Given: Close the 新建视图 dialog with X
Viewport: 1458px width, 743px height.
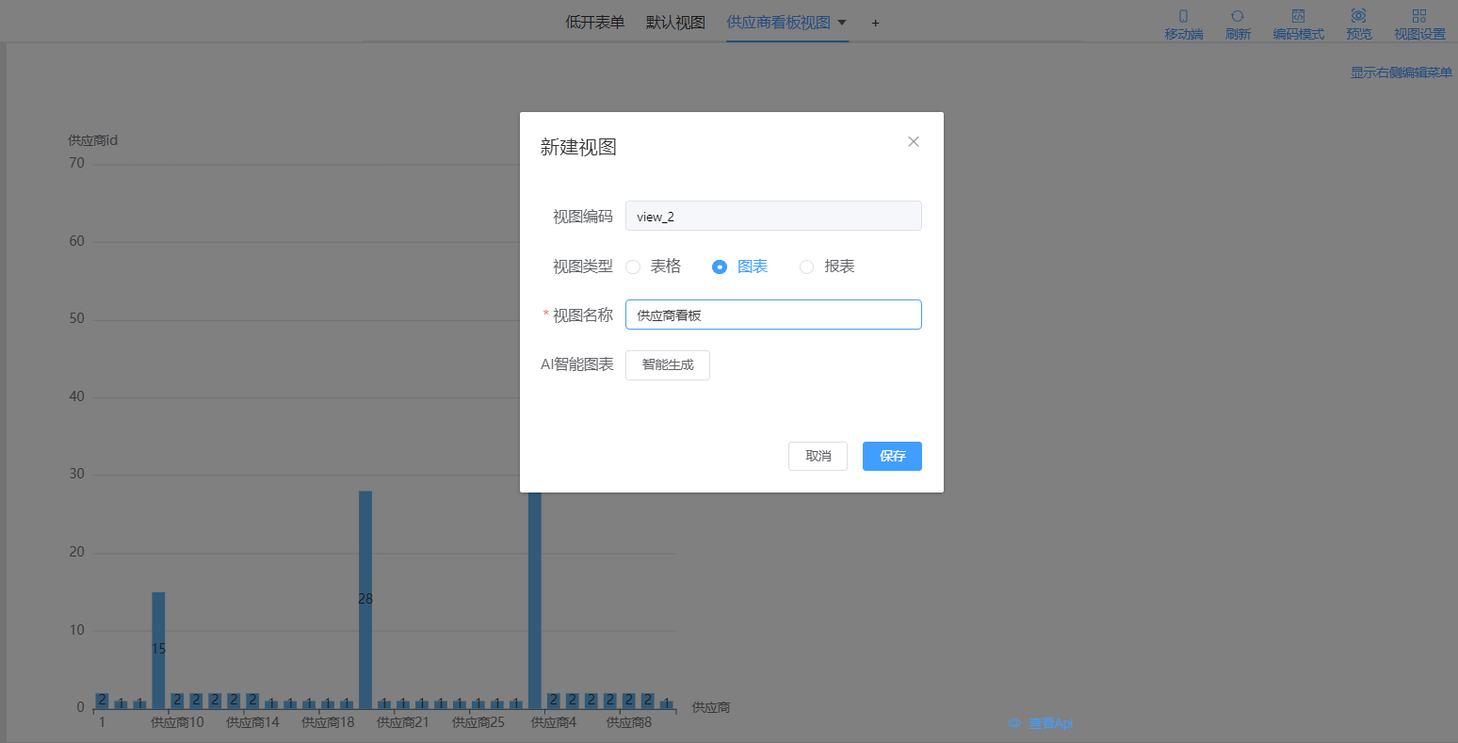Looking at the screenshot, I should coord(913,141).
